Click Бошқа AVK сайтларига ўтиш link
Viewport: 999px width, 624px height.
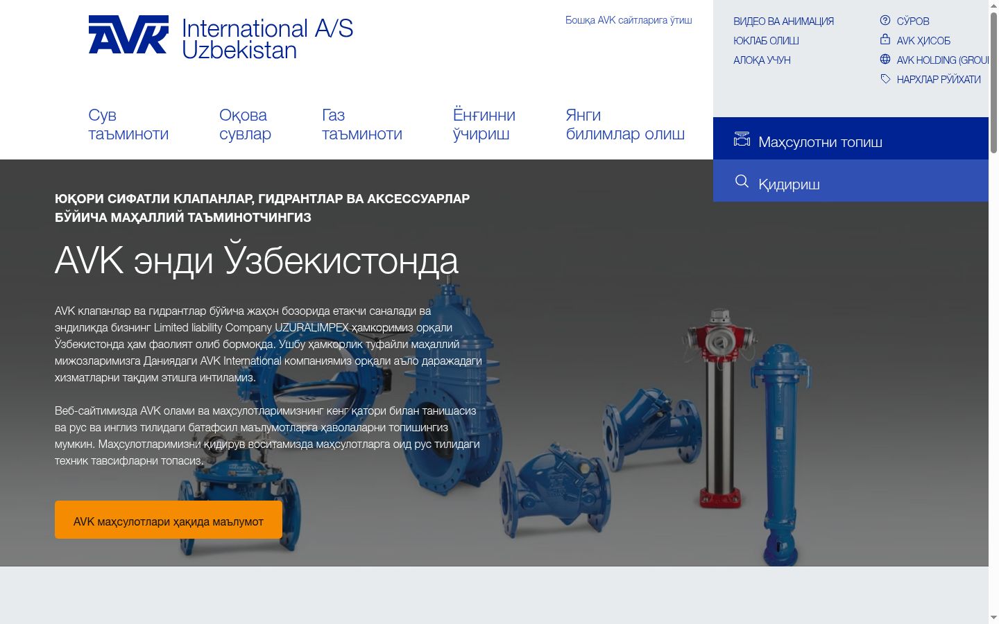pos(629,20)
